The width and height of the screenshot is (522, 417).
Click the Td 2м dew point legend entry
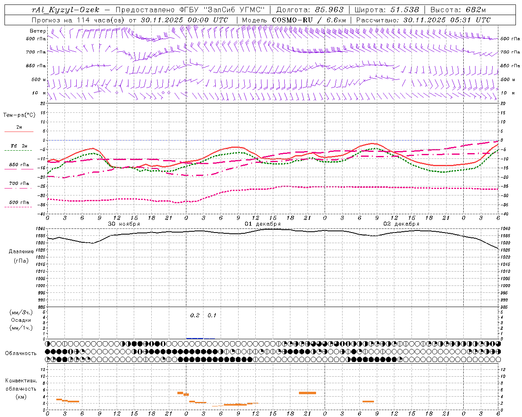[19, 146]
